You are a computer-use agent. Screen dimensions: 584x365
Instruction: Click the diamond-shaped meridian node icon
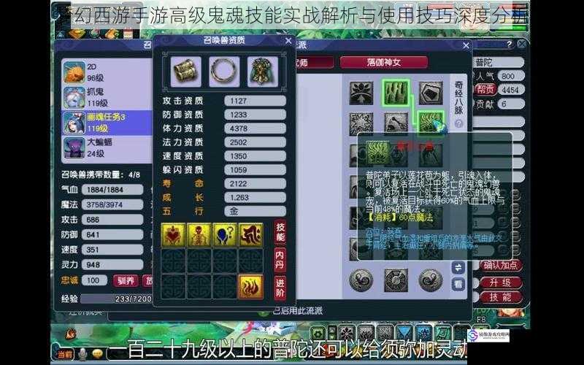coord(431,93)
